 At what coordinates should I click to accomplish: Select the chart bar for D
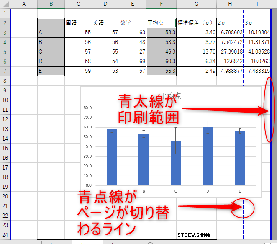pyautogui.click(x=208, y=157)
